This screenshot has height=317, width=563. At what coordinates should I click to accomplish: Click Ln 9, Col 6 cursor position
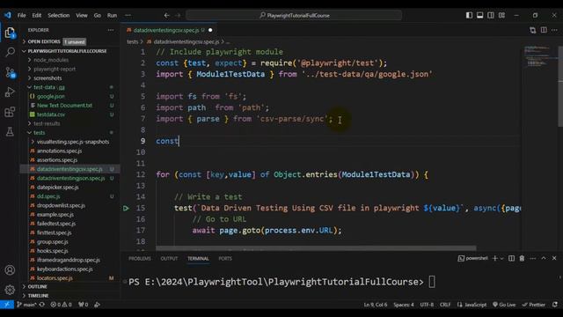(x=376, y=305)
